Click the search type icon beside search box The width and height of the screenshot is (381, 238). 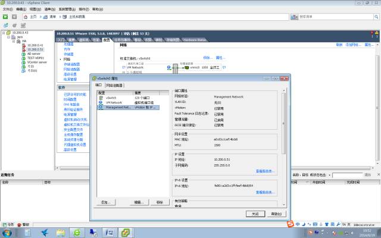(x=294, y=17)
